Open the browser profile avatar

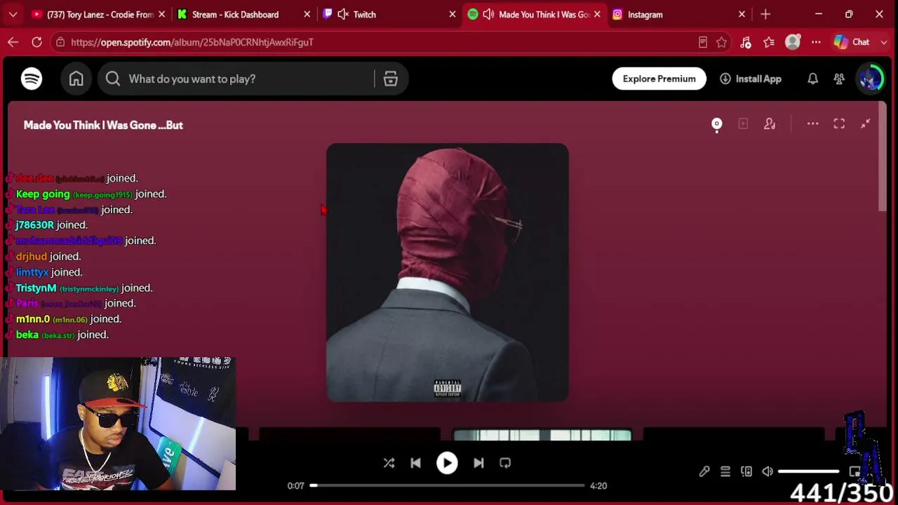793,42
